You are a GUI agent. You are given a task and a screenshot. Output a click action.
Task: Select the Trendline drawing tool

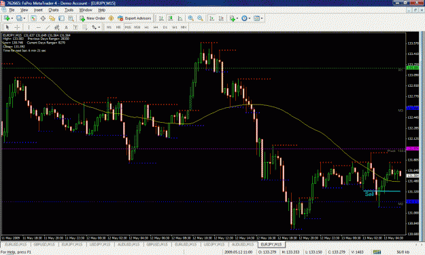coord(48,27)
